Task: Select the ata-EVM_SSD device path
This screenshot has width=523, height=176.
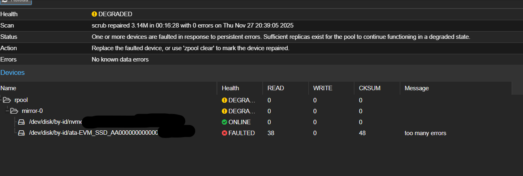Action: [x=93, y=133]
